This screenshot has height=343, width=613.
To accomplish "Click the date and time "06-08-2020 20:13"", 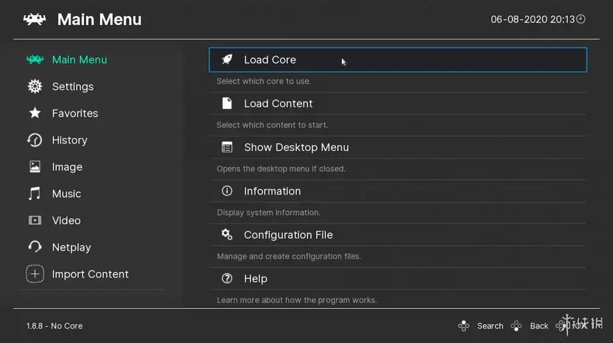I will point(533,19).
